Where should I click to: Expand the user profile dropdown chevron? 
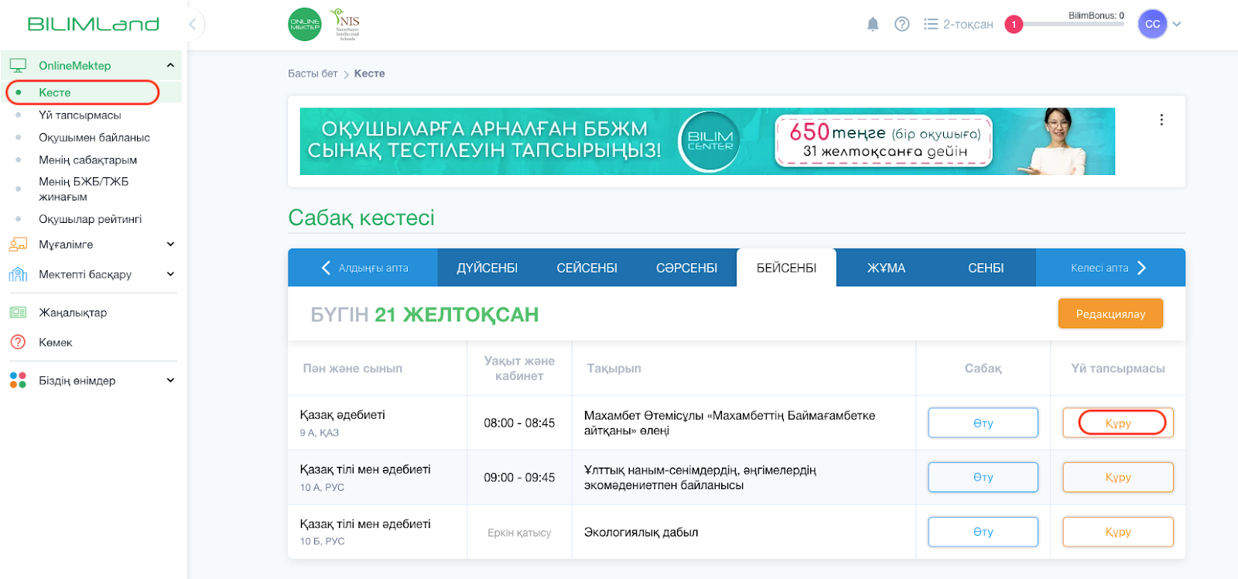point(1177,24)
